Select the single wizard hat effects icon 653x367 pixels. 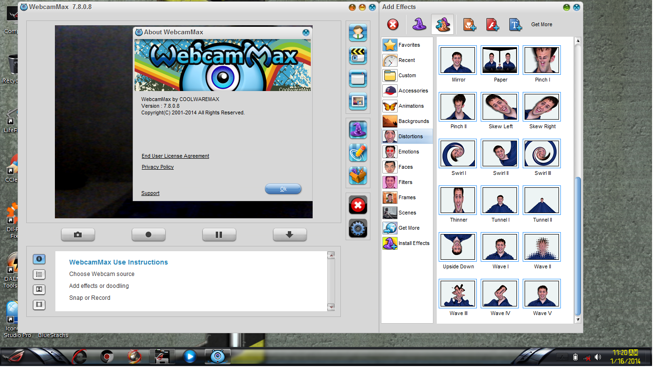[419, 24]
